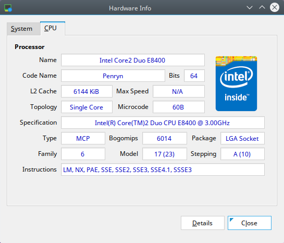
Task: Click the Hardware Info app icon in titlebar
Action: pyautogui.click(x=8, y=8)
